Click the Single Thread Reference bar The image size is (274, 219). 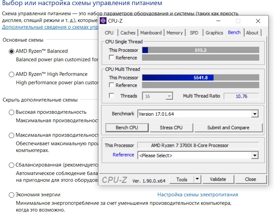201,58
